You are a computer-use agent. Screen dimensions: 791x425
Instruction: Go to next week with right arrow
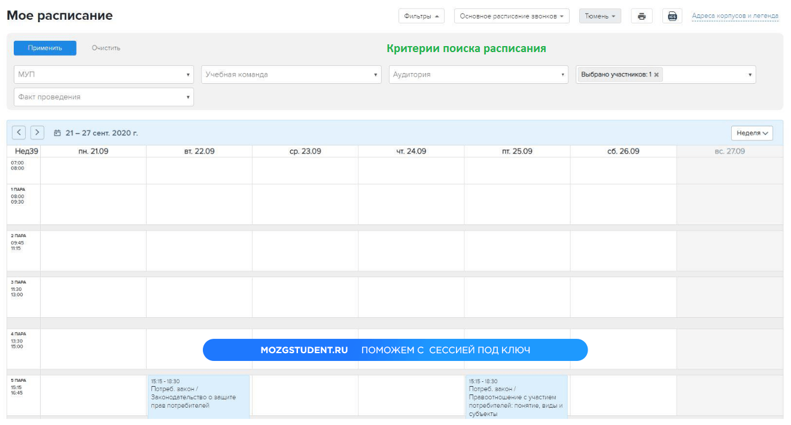pos(37,132)
